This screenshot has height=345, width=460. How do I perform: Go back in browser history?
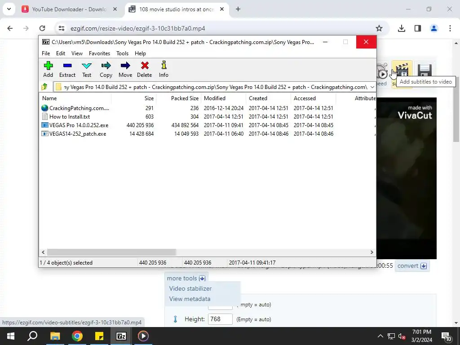pyautogui.click(x=10, y=28)
